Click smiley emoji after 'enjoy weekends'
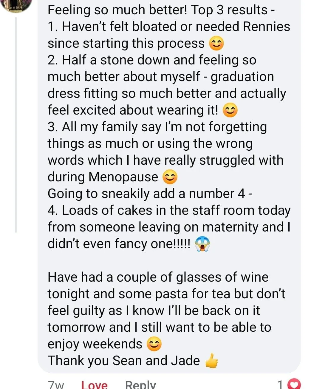The height and width of the screenshot is (389, 311). point(154,345)
